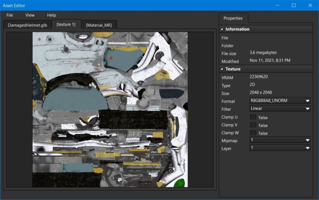Click the helmet texture preview image
The height and width of the screenshot is (200, 319).
110,109
